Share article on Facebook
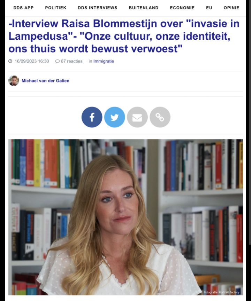The height and width of the screenshot is (301, 251). coord(92,117)
